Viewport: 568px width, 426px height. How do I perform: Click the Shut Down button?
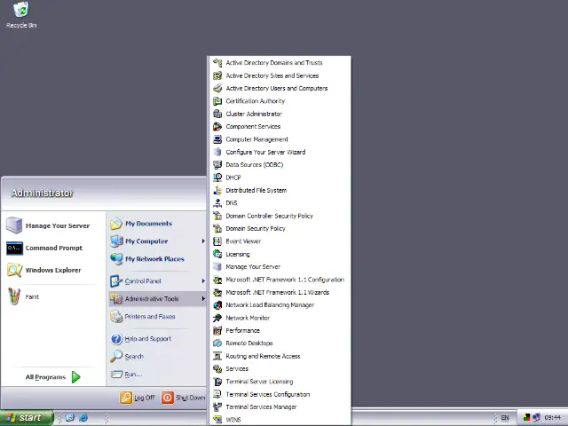(184, 398)
